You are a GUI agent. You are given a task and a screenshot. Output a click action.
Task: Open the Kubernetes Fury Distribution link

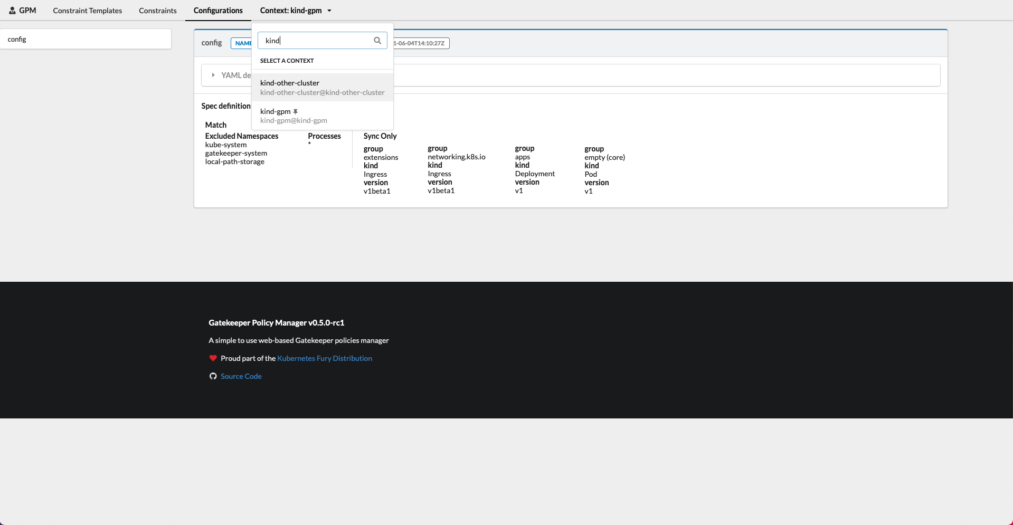tap(325, 358)
